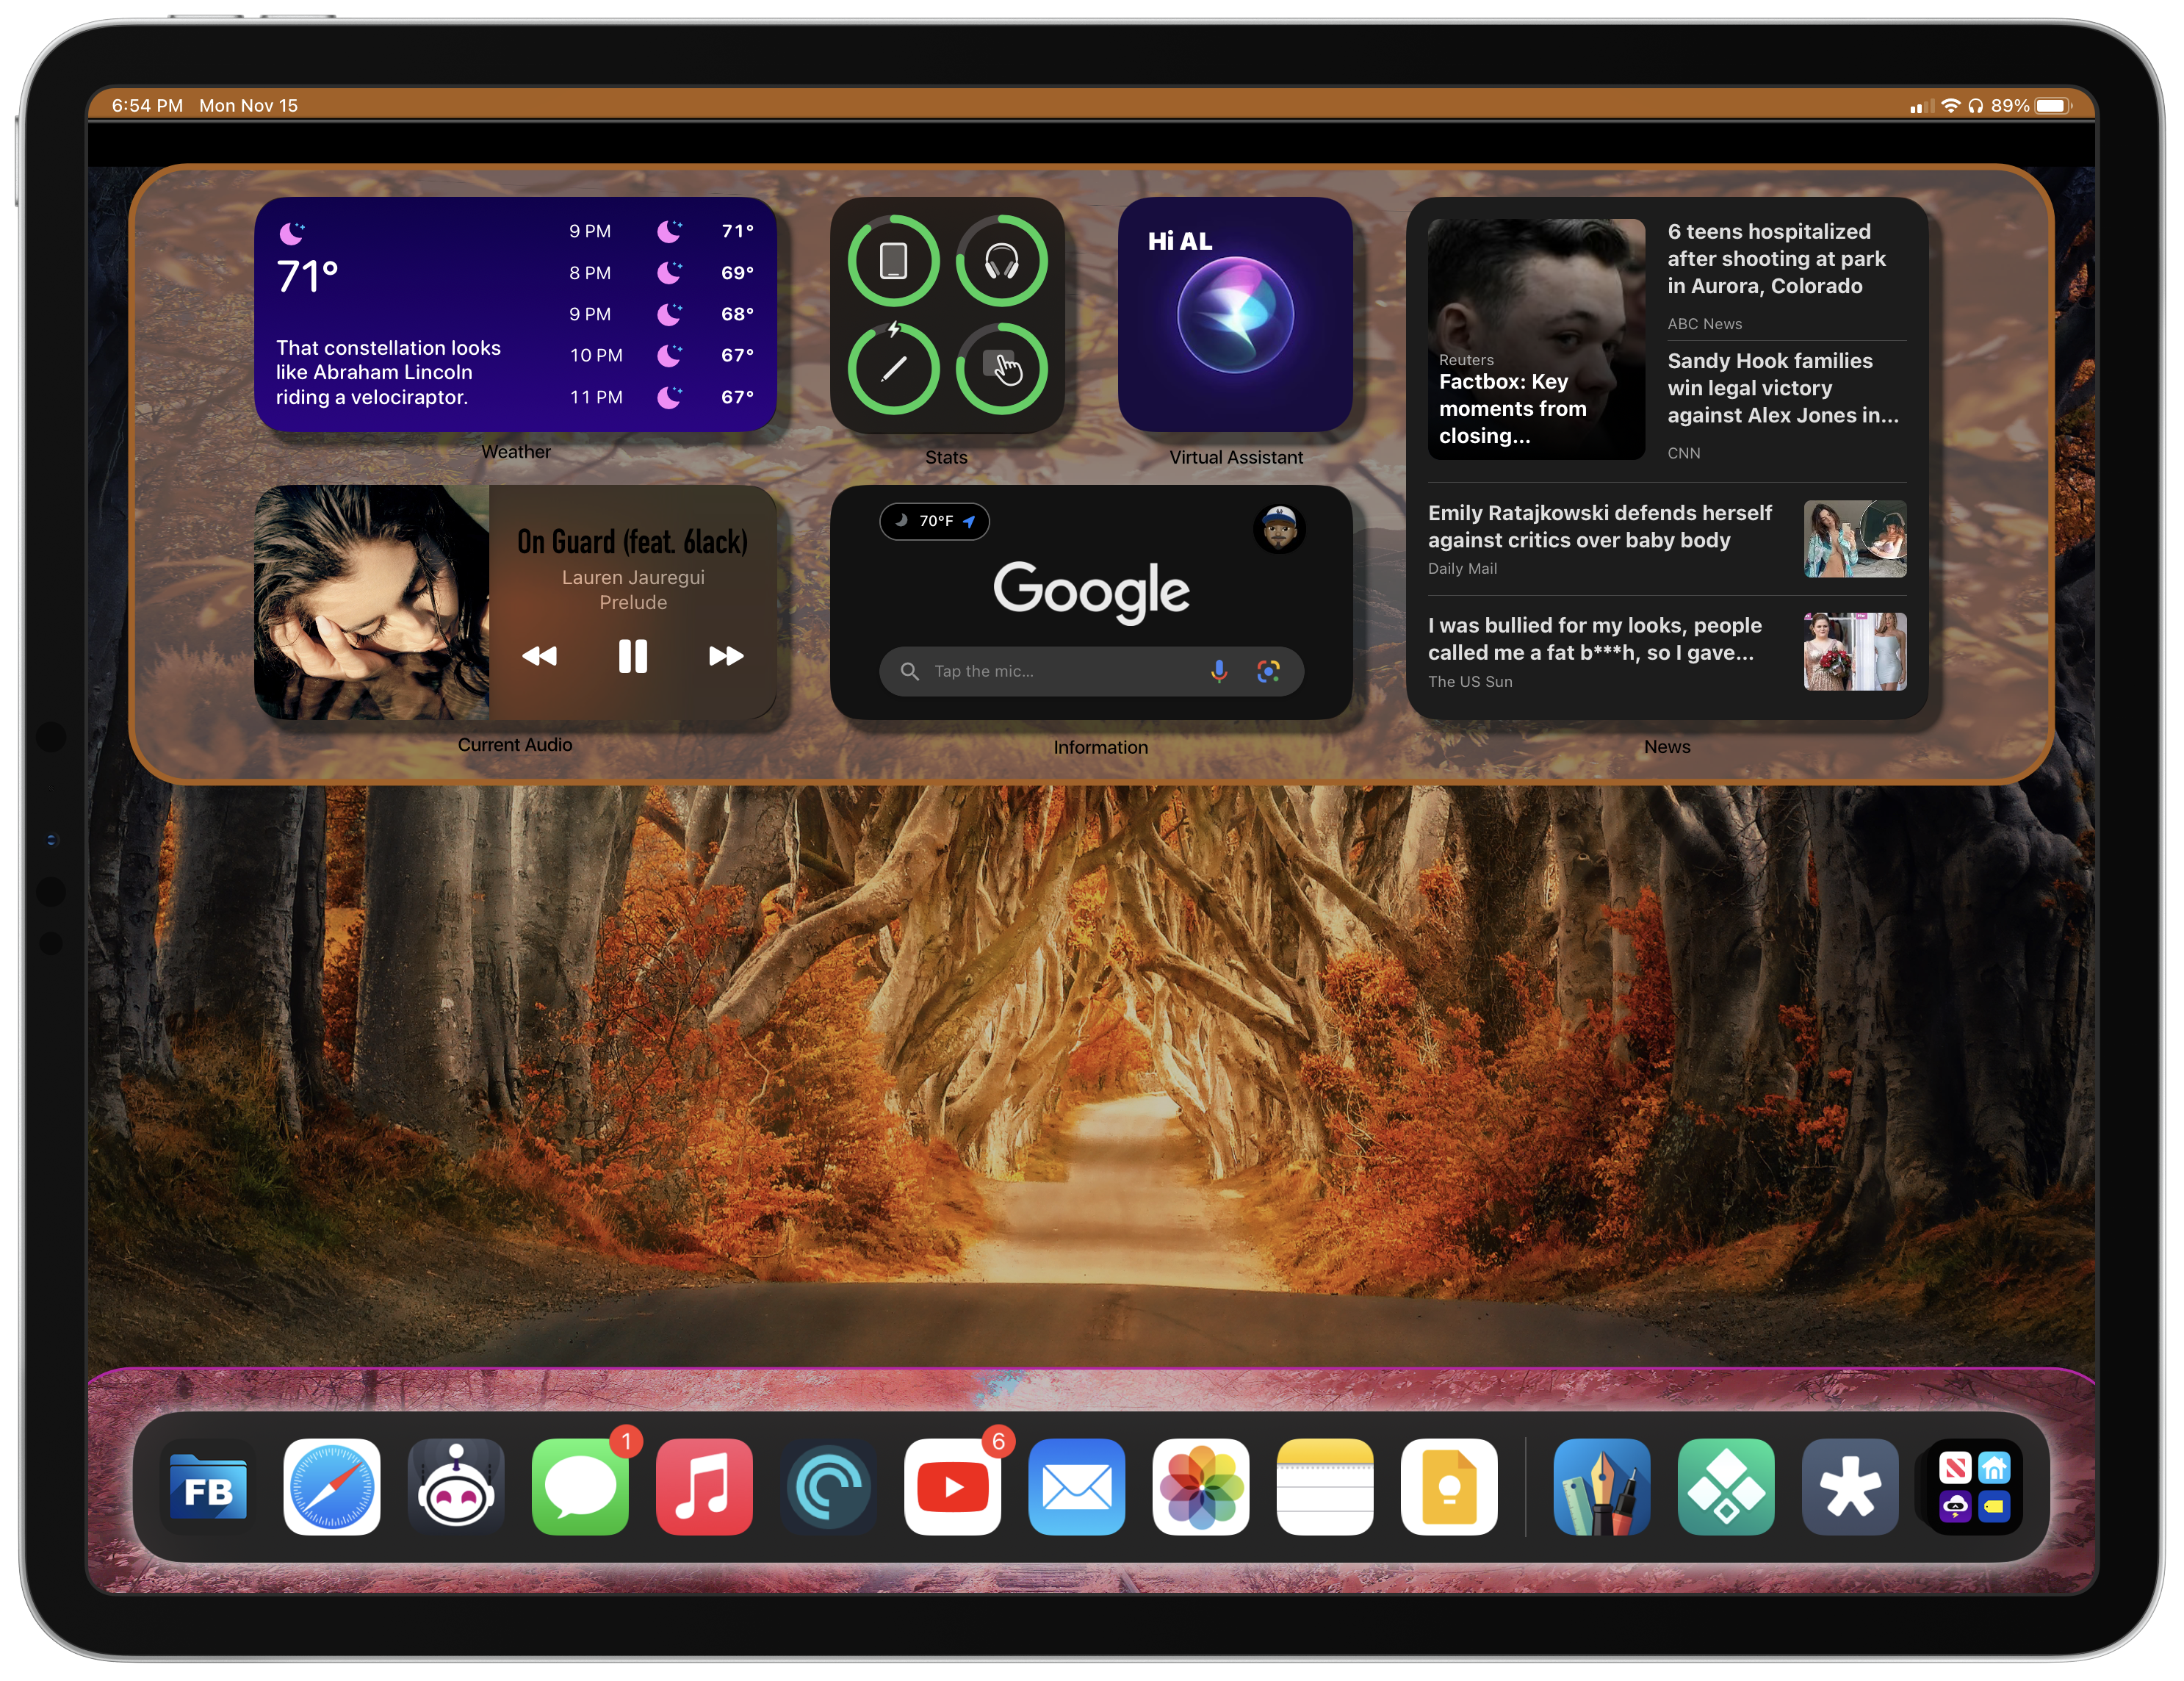Launch the Mail app
2184x1681 pixels.
[1076, 1487]
